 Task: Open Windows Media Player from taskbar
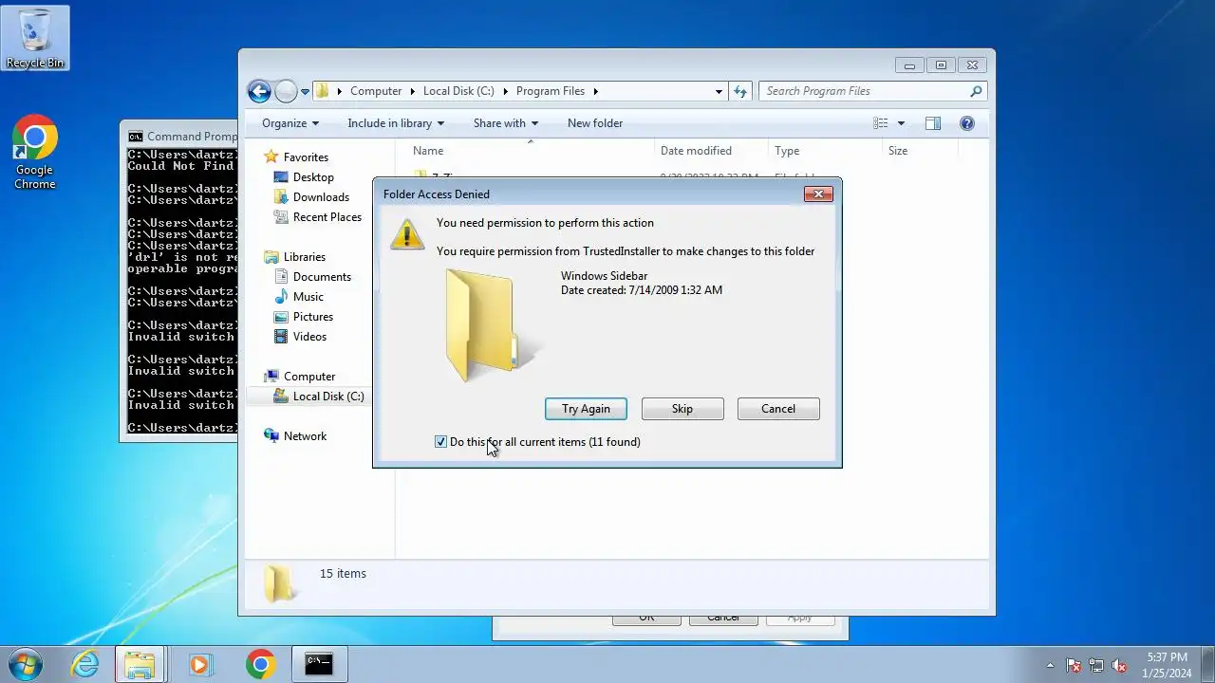tap(199, 664)
